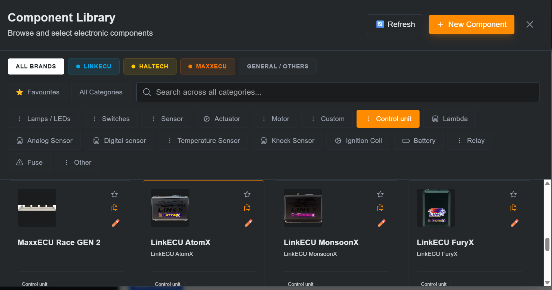Screen dimensions: 552x290
Task: Show Knock Sensor components
Action: click(x=287, y=141)
